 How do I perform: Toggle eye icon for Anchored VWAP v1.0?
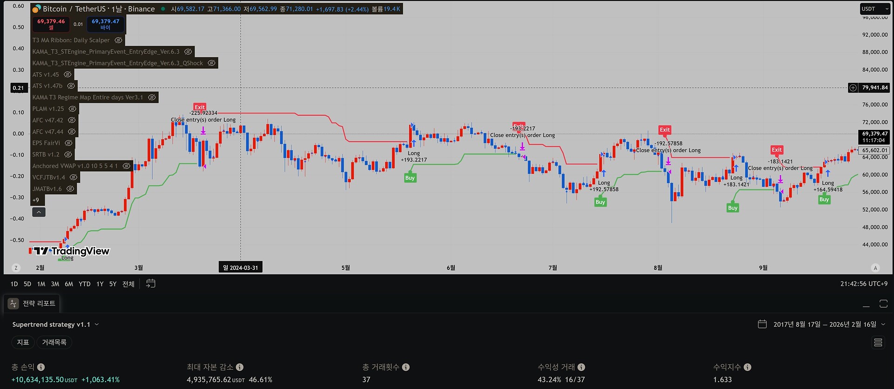[x=126, y=166]
